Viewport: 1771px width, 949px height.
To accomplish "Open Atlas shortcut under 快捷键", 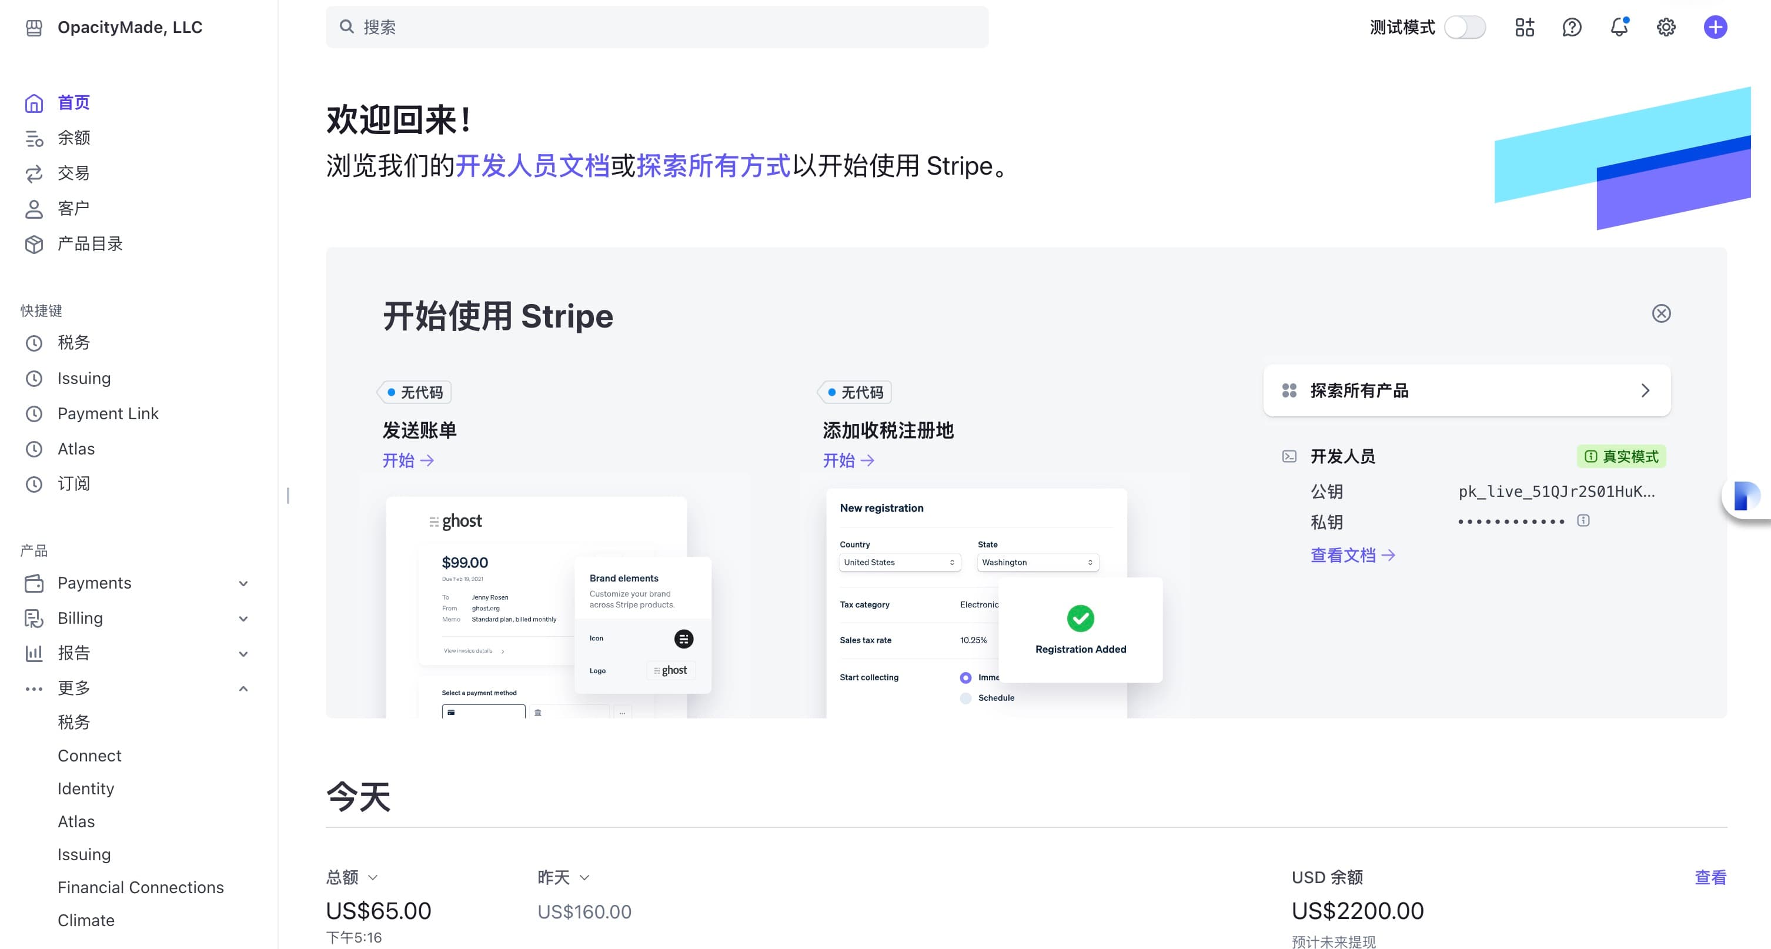I will [x=76, y=449].
